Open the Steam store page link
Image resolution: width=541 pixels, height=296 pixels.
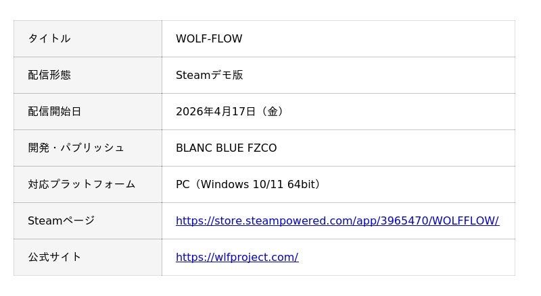(x=337, y=220)
